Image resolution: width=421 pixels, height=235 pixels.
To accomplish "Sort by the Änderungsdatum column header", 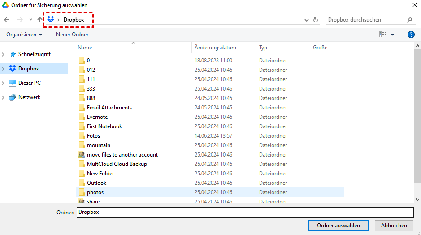I will pos(215,48).
